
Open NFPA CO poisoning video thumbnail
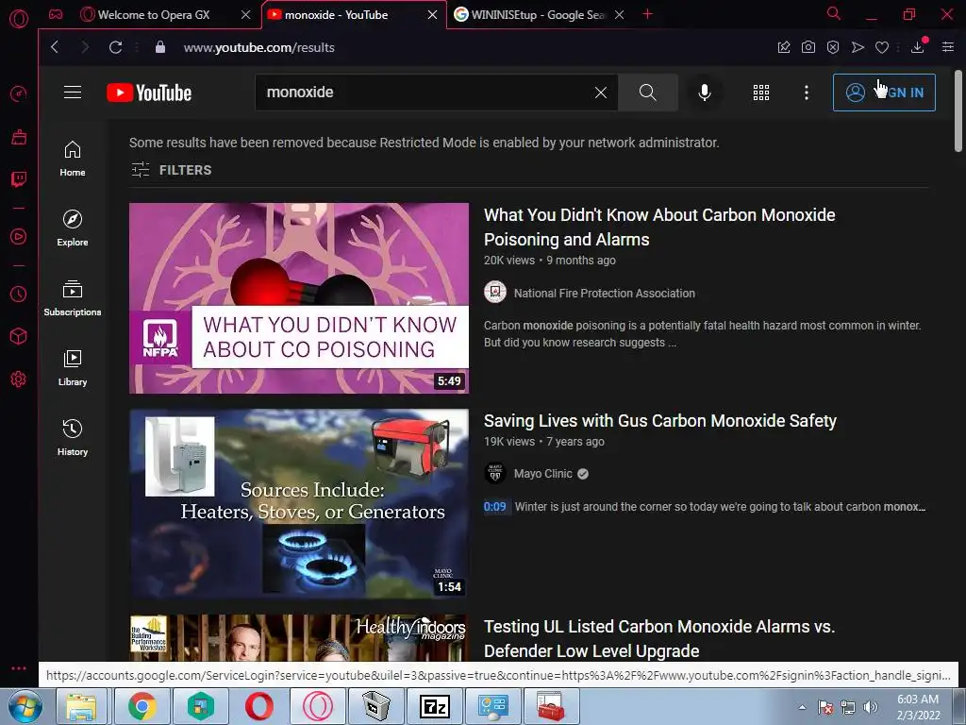299,298
